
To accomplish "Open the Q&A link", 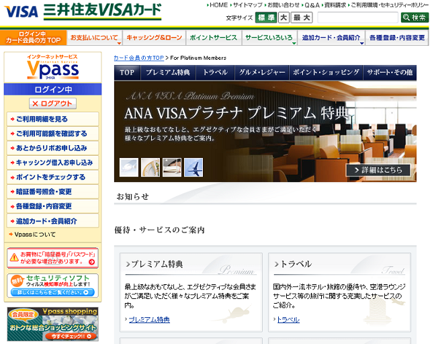I will (x=310, y=5).
